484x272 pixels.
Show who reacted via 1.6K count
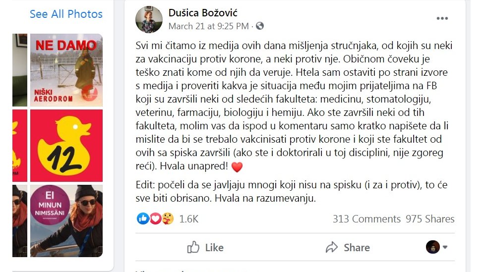click(x=188, y=219)
